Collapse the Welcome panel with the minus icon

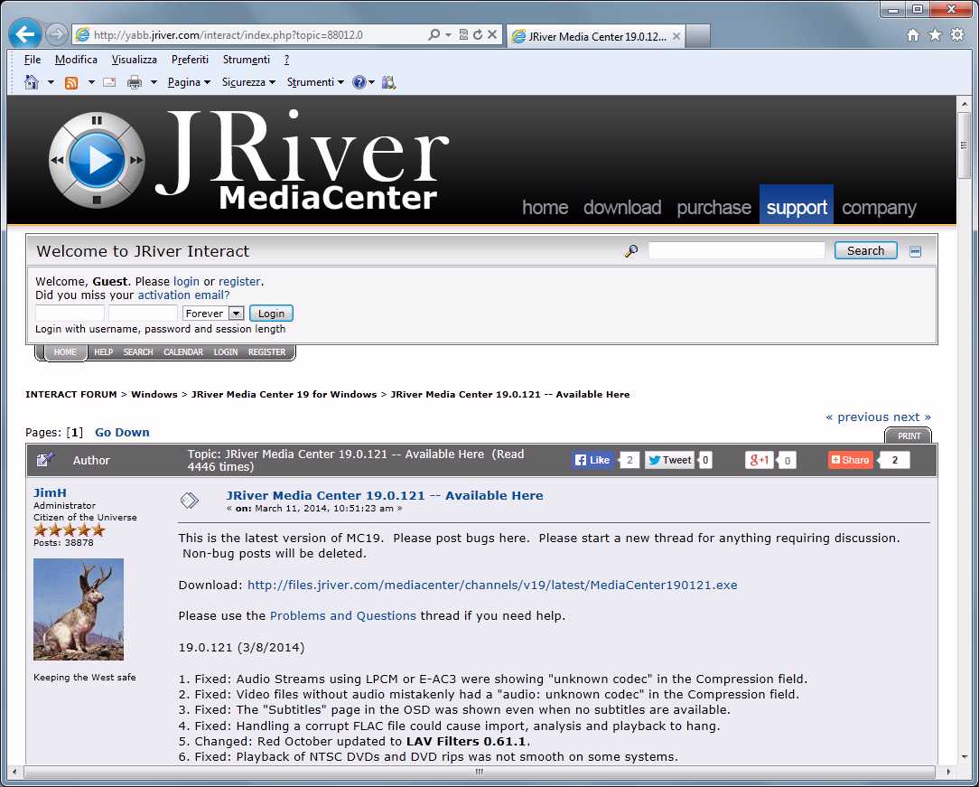click(915, 252)
